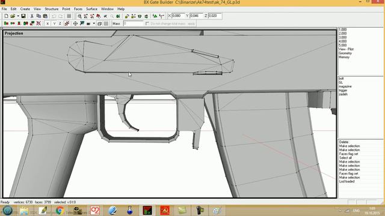Screen dimensions: 385x216
Task: Open the Point menu
Action: pyautogui.click(x=66, y=9)
